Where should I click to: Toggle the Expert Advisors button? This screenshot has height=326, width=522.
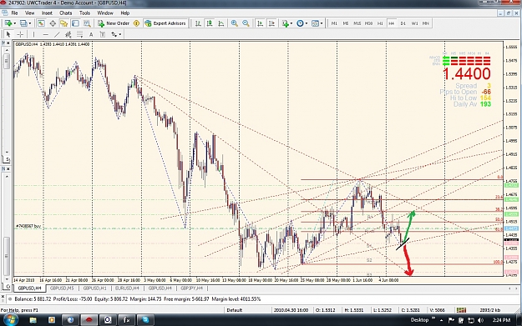point(165,23)
